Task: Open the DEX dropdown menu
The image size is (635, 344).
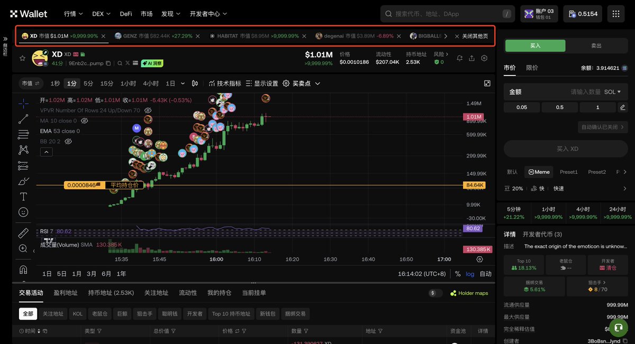Action: coord(102,14)
